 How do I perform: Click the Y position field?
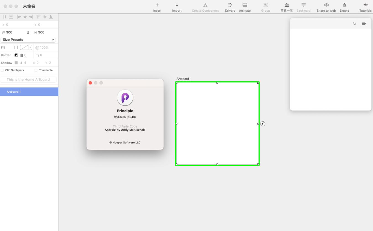click(x=47, y=25)
